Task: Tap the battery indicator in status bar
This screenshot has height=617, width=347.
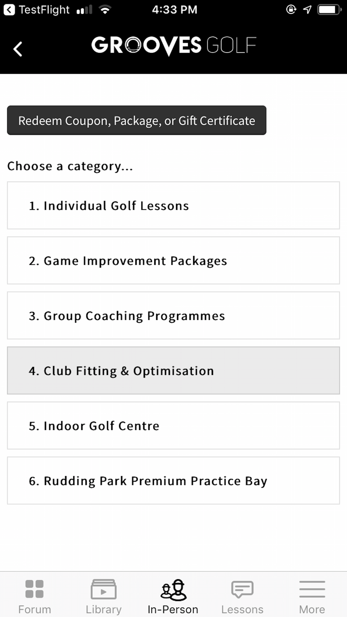Action: pyautogui.click(x=330, y=9)
